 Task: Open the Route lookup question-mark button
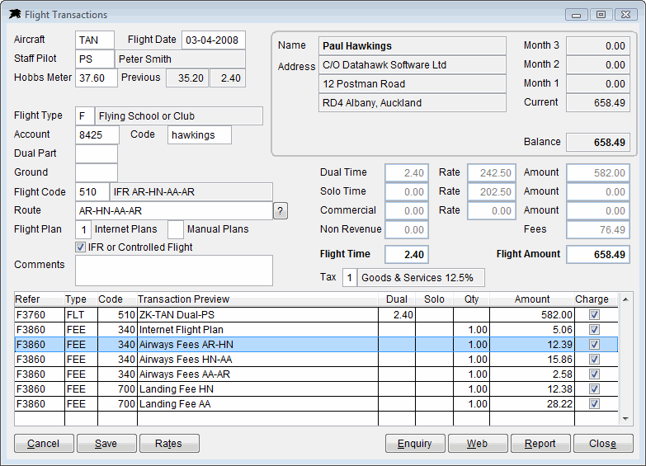pos(281,211)
